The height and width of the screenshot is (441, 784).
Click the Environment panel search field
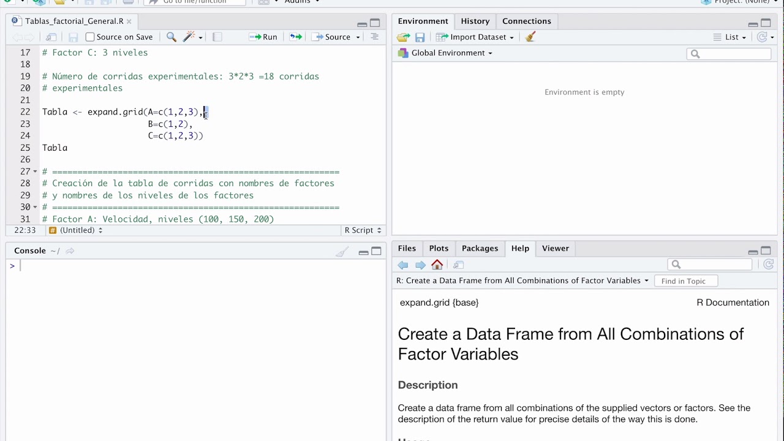coord(729,54)
